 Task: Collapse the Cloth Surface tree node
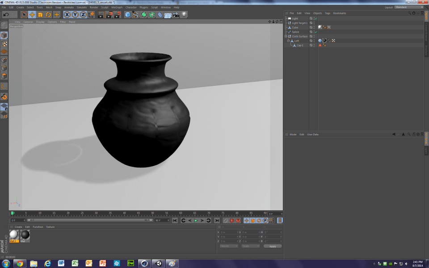pyautogui.click(x=286, y=36)
